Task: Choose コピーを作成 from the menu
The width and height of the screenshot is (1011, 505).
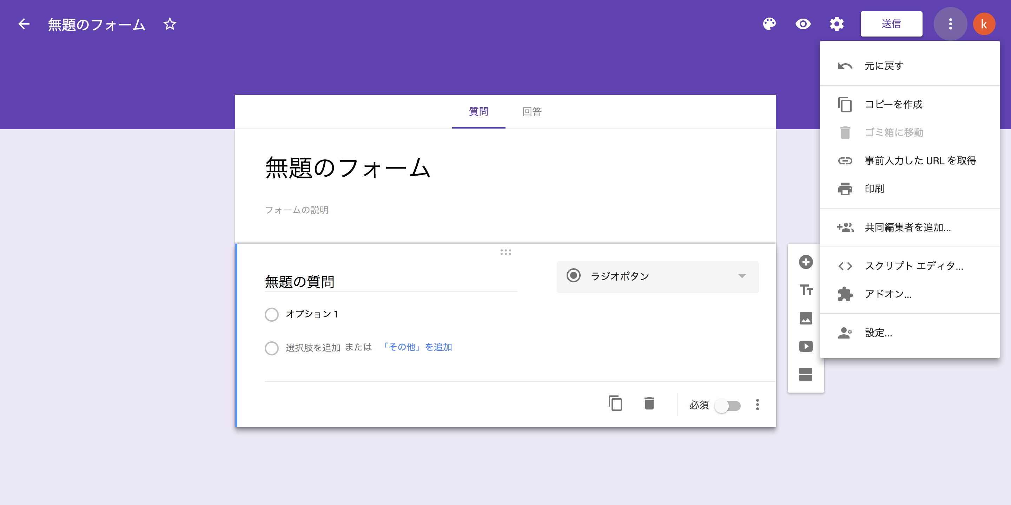Action: coord(909,104)
